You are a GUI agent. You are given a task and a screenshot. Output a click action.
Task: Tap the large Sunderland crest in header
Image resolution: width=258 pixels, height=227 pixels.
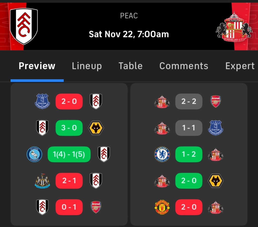point(234,27)
